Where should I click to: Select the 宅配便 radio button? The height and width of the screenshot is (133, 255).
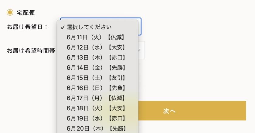coord(10,12)
